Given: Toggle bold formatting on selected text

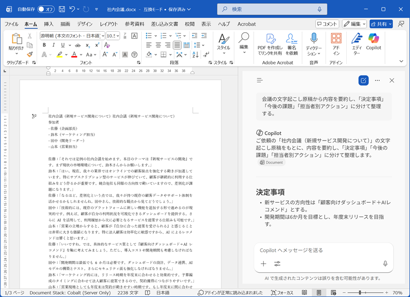Looking at the screenshot, I should coord(43,44).
